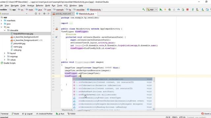Select setOutAnimation(Context context, int resourceID) completion
The width and height of the screenshot is (211, 118).
113,82
